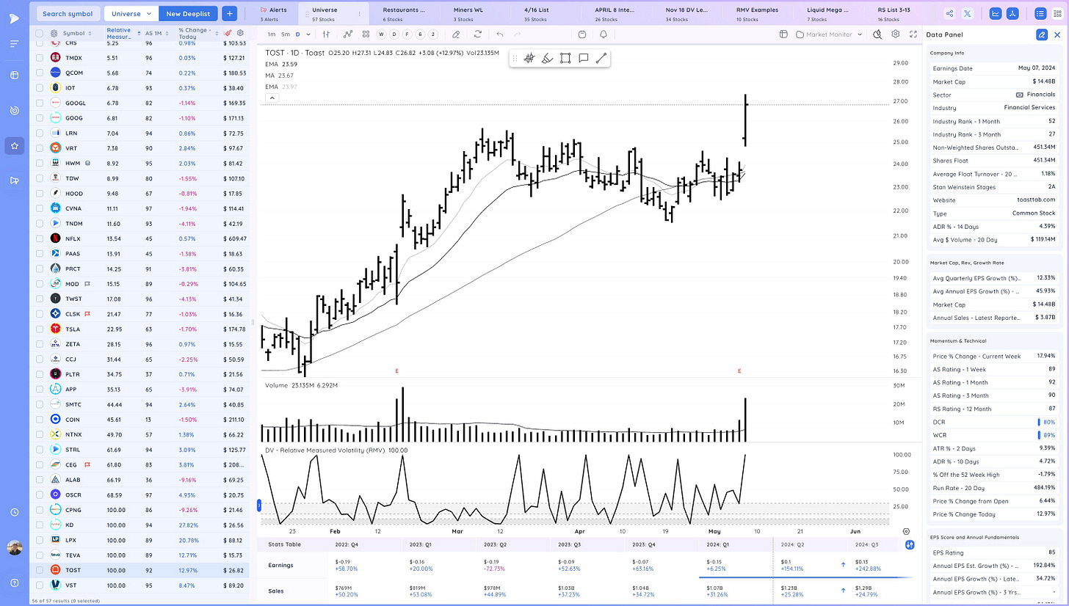The height and width of the screenshot is (606, 1069).
Task: Click the alert bell icon in chart toolbar
Action: (x=604, y=34)
